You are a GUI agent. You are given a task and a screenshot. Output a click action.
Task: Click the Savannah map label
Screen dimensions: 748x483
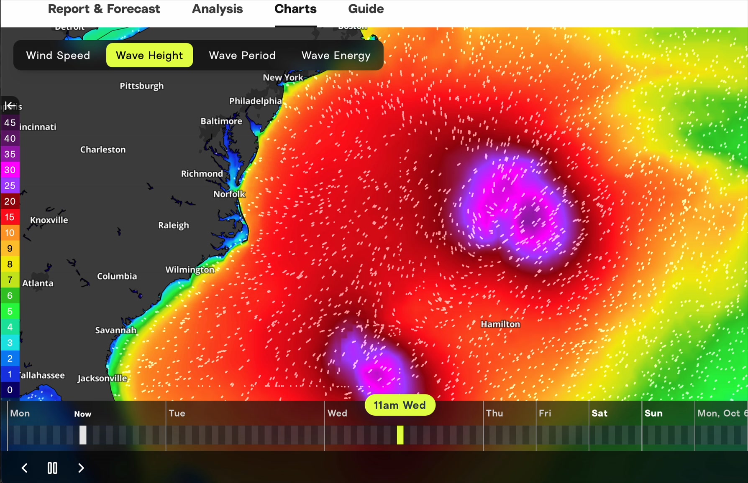(116, 330)
